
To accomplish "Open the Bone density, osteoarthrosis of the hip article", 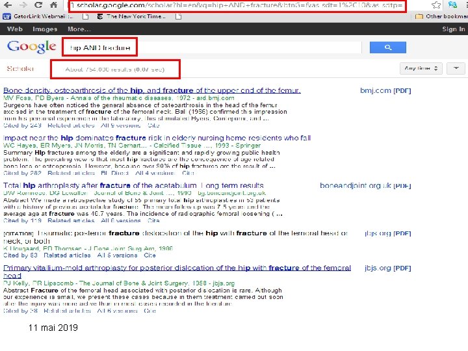I will 152,90.
